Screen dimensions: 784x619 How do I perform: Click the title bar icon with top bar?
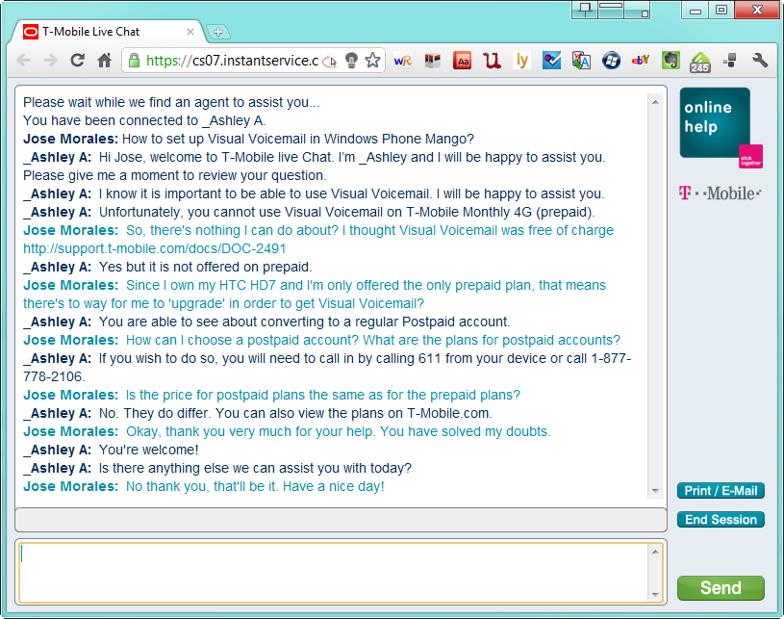(611, 10)
